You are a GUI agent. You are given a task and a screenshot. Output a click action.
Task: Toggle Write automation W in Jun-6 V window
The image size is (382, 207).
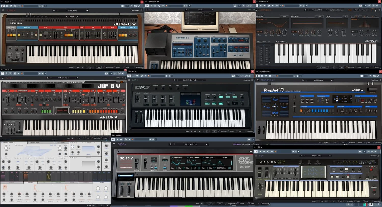click(x=11, y=6)
